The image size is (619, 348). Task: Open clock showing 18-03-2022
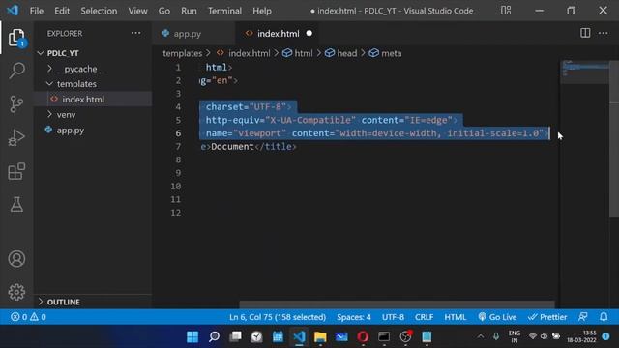581,336
